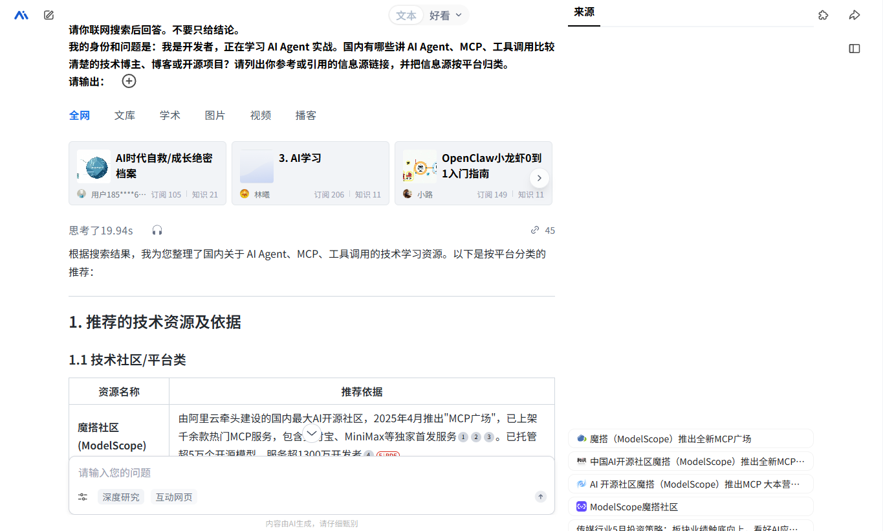Click author avatar of 林曦
The width and height of the screenshot is (883, 531).
pyautogui.click(x=245, y=194)
